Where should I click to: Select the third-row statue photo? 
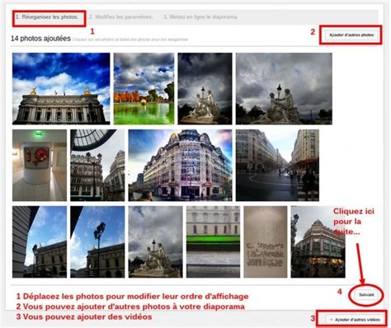pyautogui.click(x=155, y=242)
